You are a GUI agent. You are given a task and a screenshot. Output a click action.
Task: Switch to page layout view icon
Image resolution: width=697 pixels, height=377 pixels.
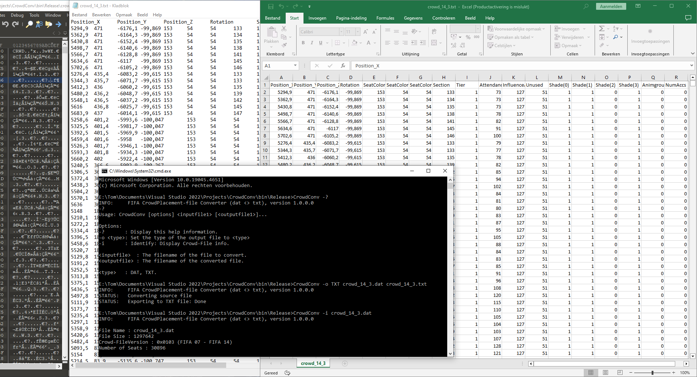coord(605,373)
